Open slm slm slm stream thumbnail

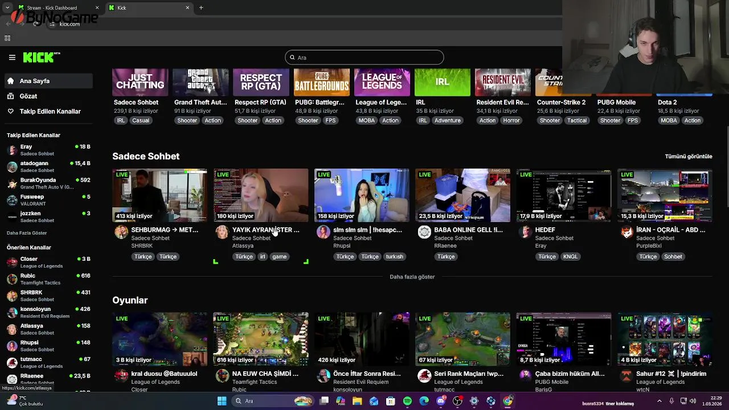(362, 195)
